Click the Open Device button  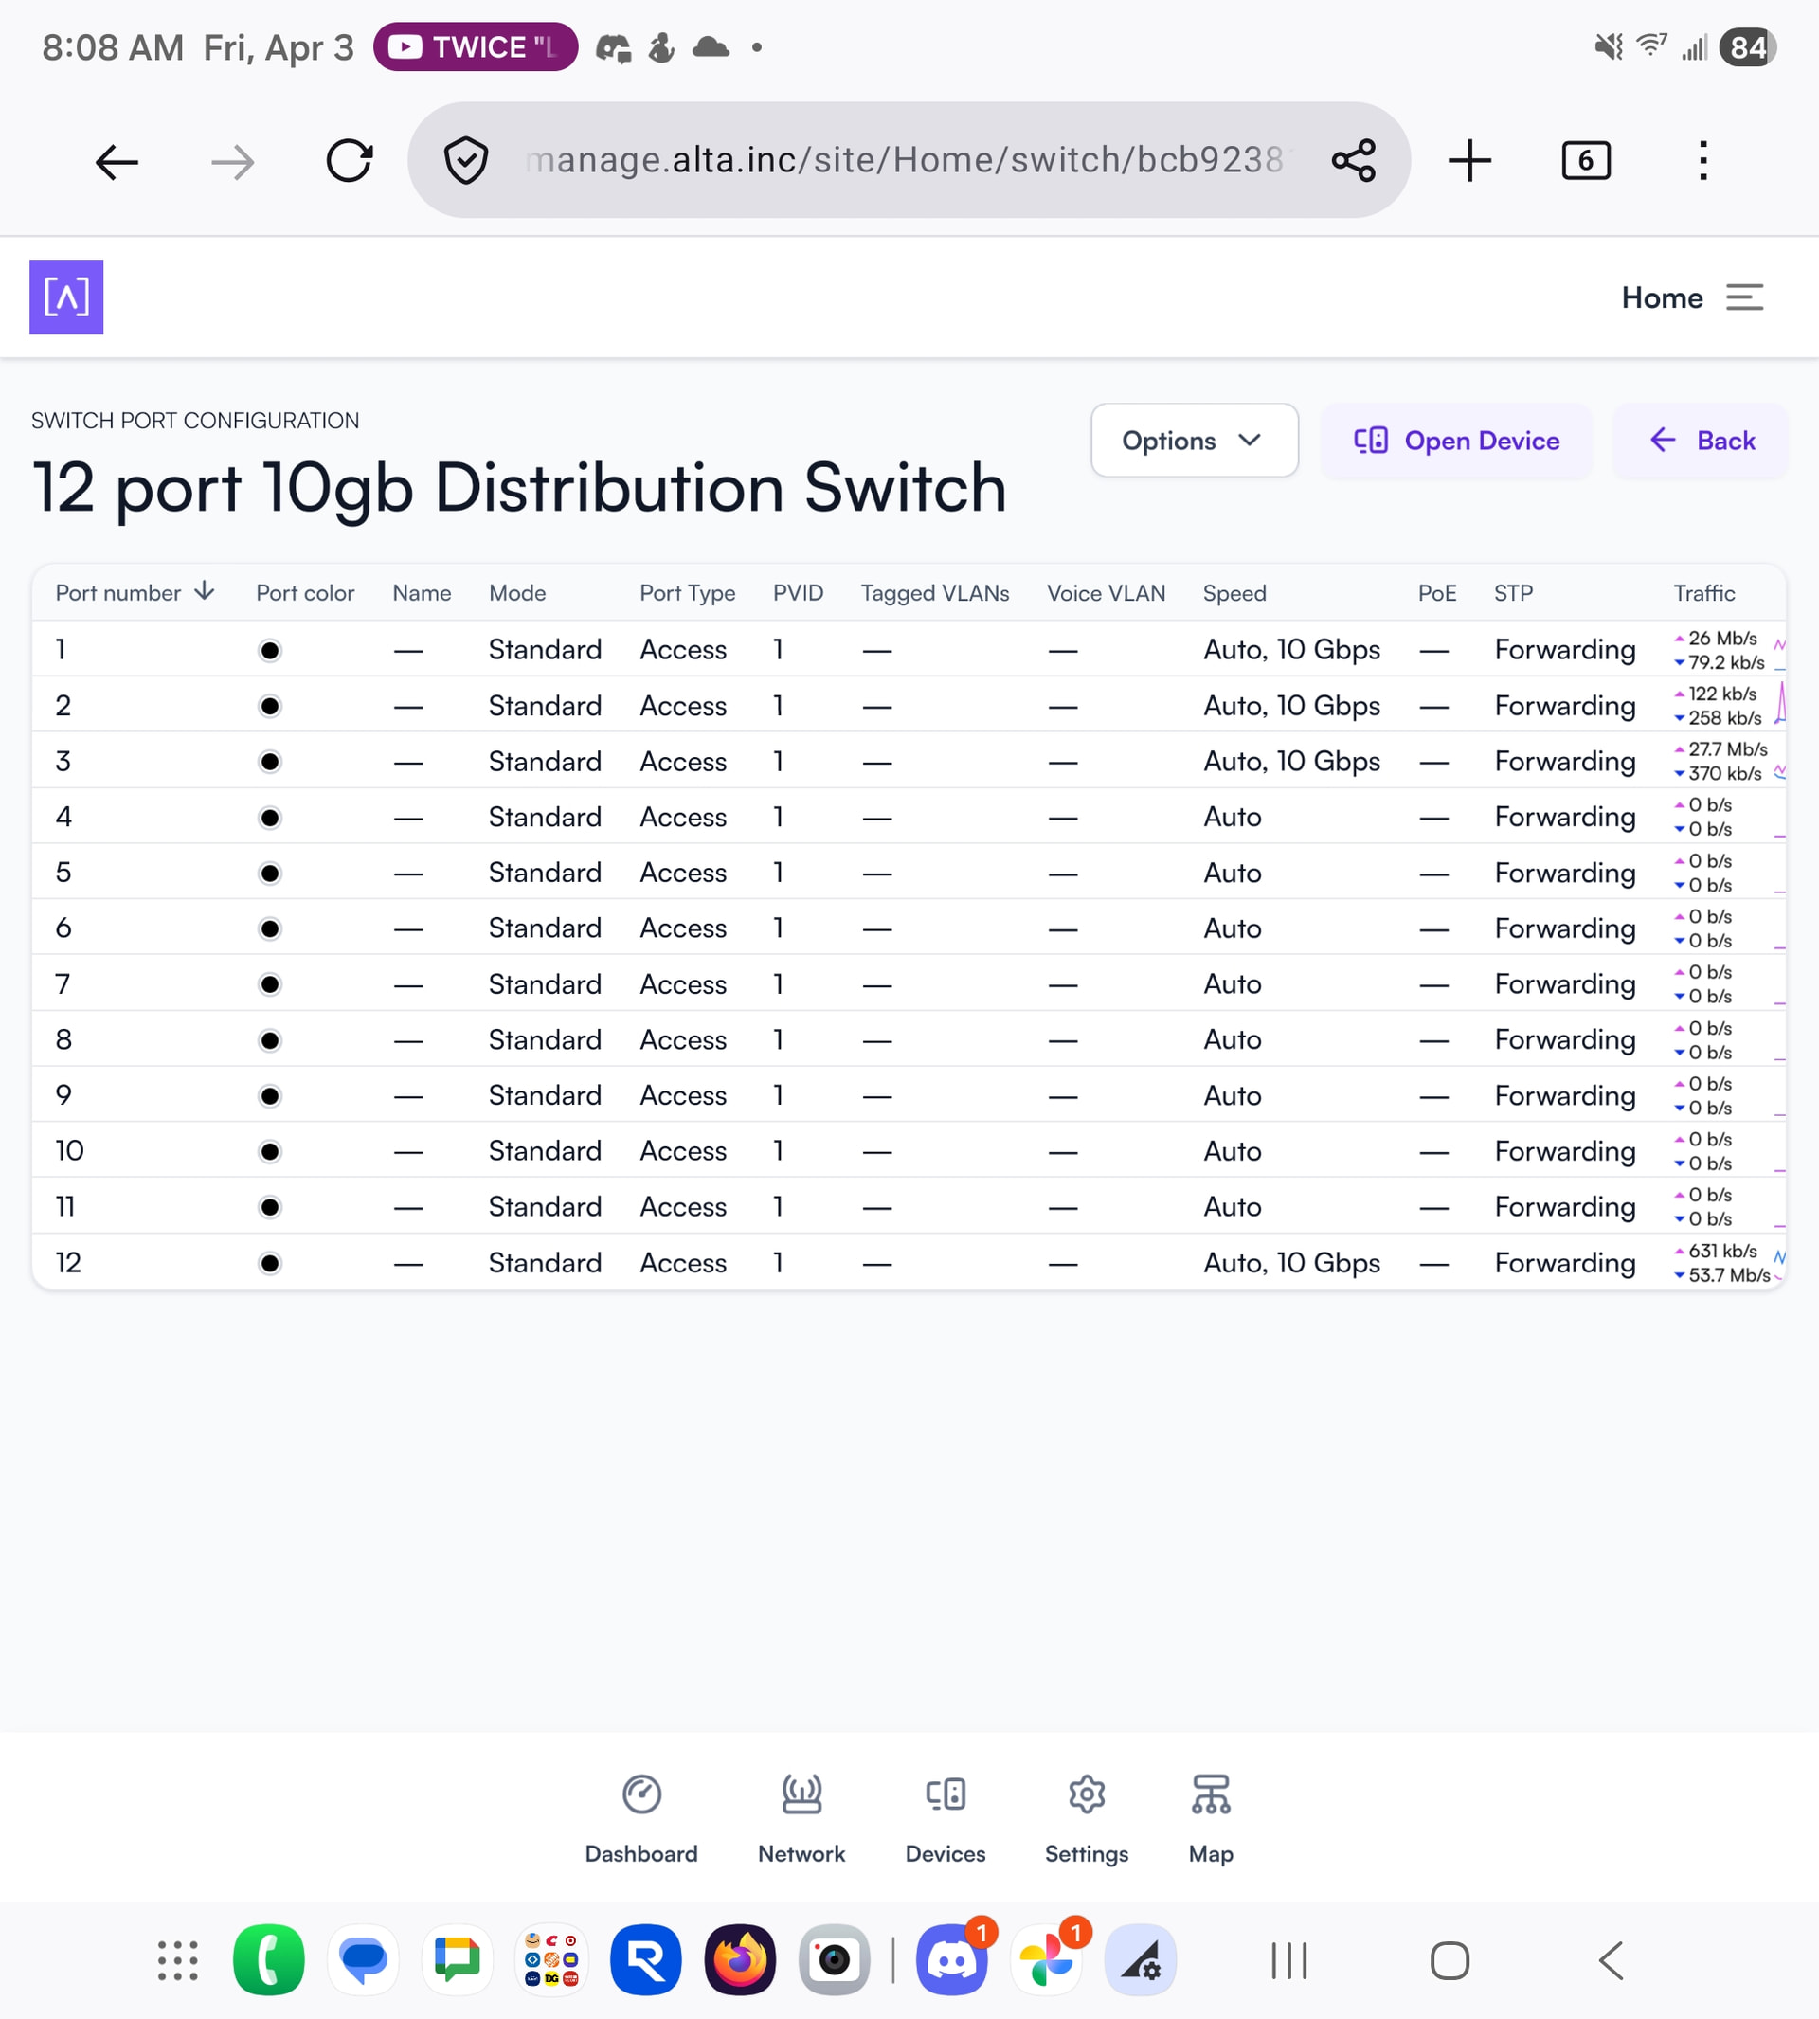tap(1456, 441)
